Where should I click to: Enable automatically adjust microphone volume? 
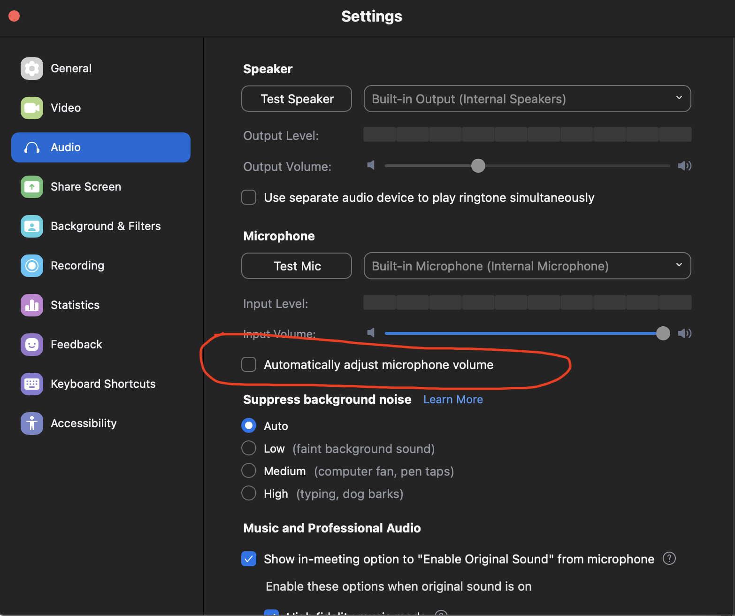point(249,364)
